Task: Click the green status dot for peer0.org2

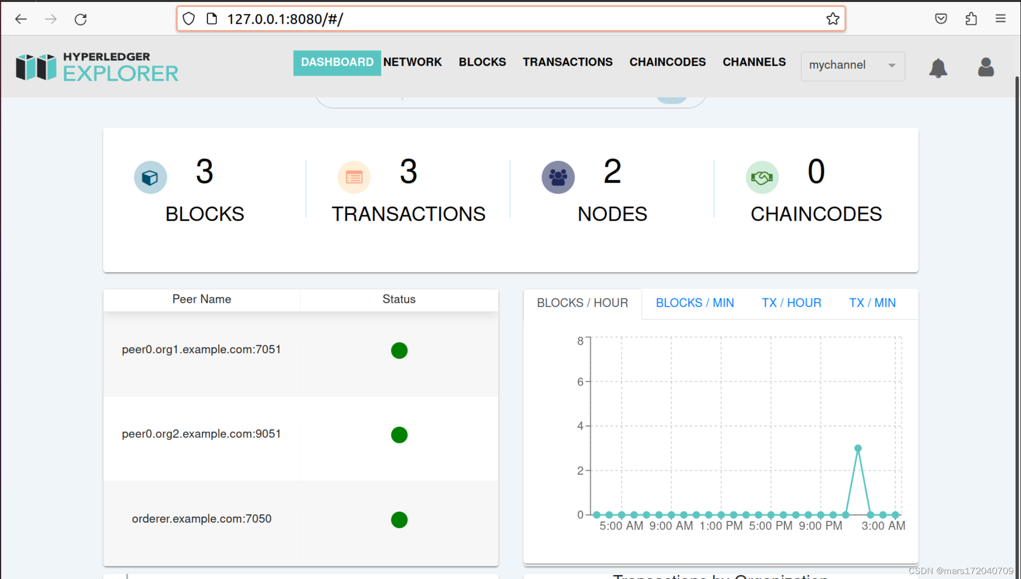Action: tap(399, 435)
